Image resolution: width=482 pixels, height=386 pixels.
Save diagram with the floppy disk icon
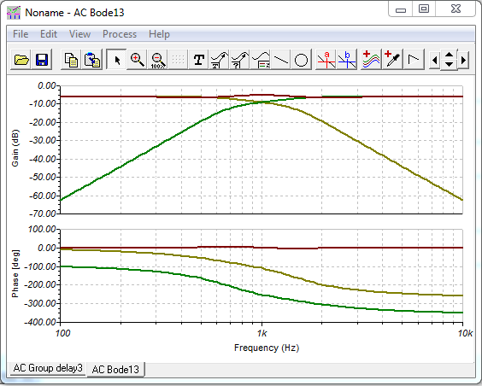point(42,59)
